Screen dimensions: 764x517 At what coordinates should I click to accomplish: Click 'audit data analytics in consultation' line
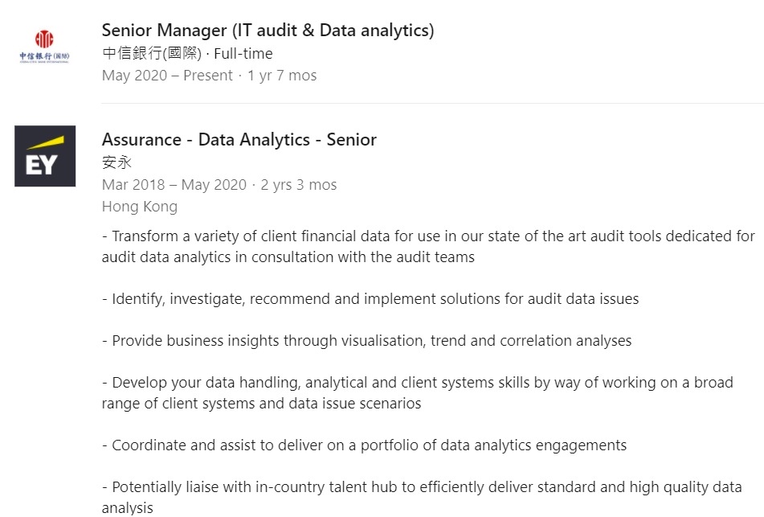coord(288,257)
